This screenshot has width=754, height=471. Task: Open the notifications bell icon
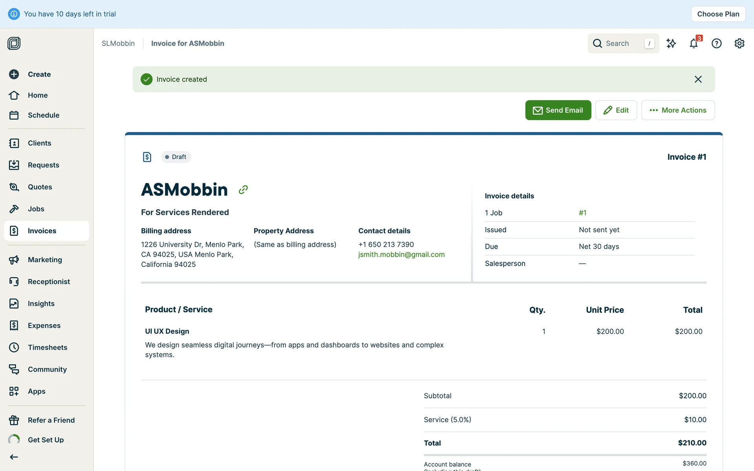[x=694, y=43]
